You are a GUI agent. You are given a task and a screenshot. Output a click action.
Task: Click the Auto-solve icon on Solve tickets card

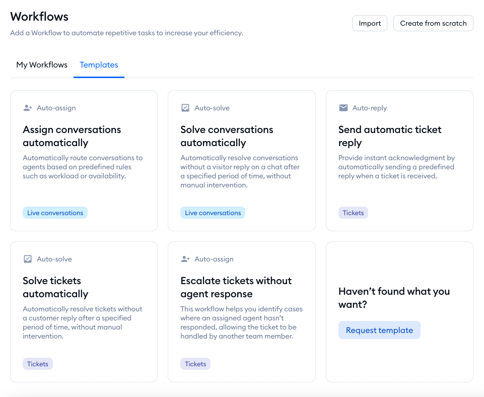point(28,259)
